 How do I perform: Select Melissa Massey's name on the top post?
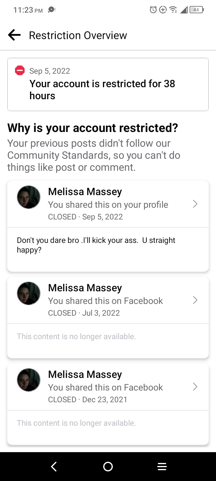pyautogui.click(x=85, y=191)
